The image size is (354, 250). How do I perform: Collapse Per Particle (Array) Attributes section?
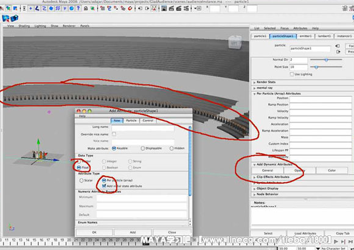(x=254, y=94)
